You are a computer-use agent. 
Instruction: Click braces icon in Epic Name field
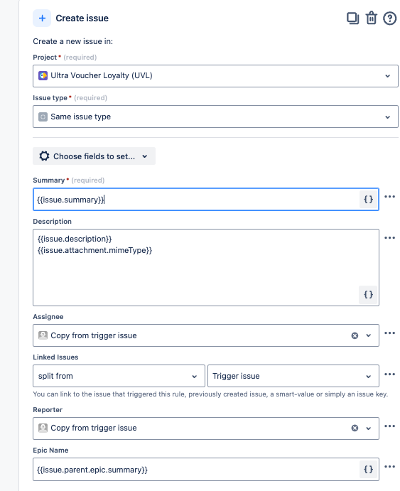tap(369, 470)
